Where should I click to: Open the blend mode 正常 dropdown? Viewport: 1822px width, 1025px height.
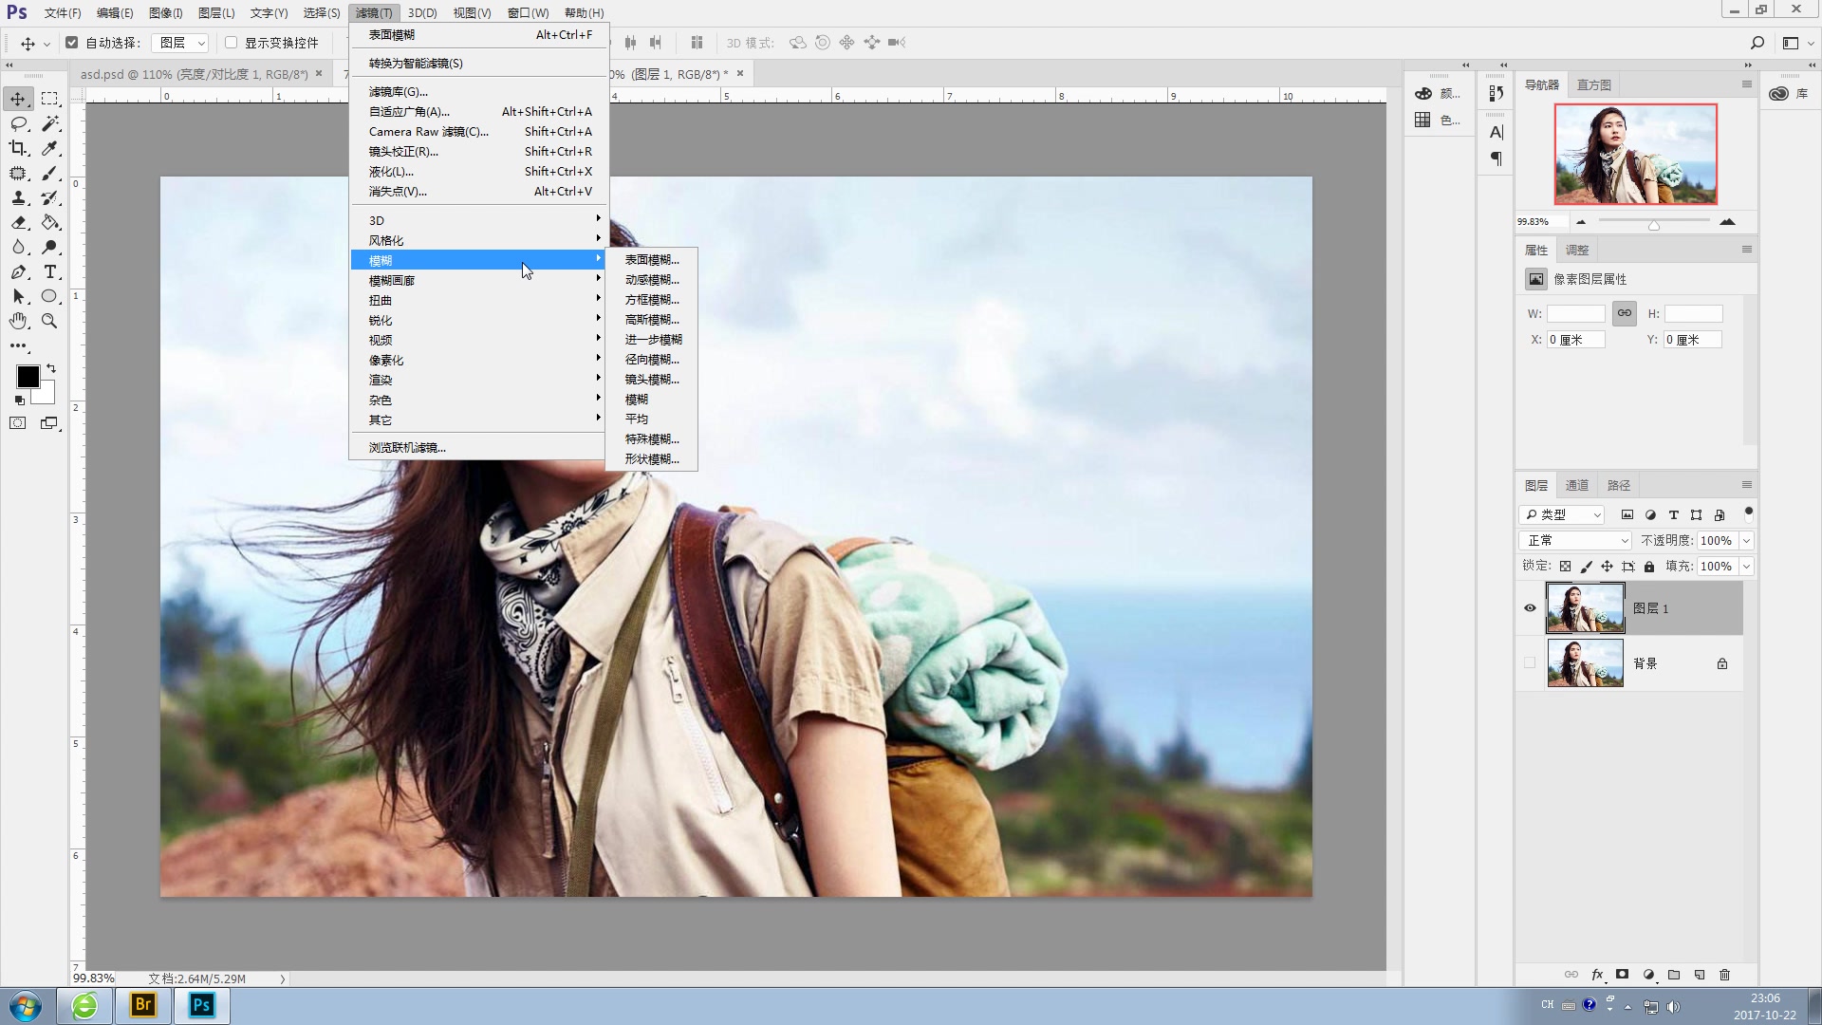[1575, 540]
